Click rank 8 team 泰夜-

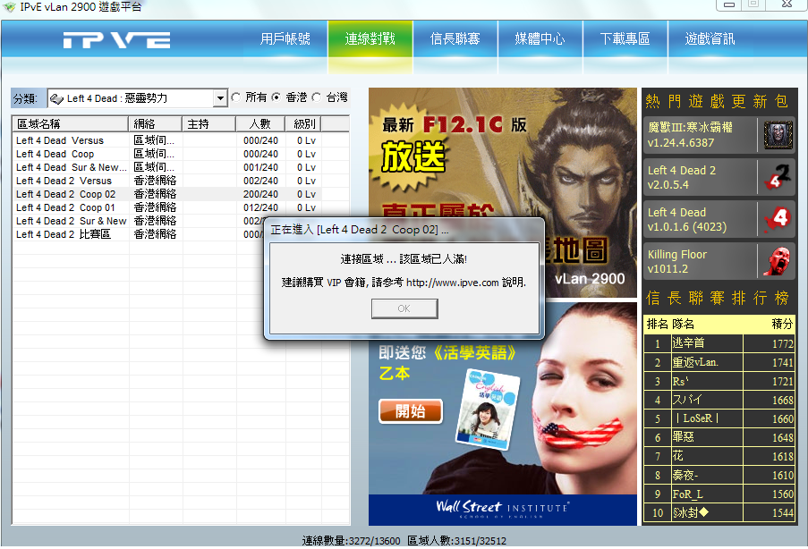tap(685, 475)
